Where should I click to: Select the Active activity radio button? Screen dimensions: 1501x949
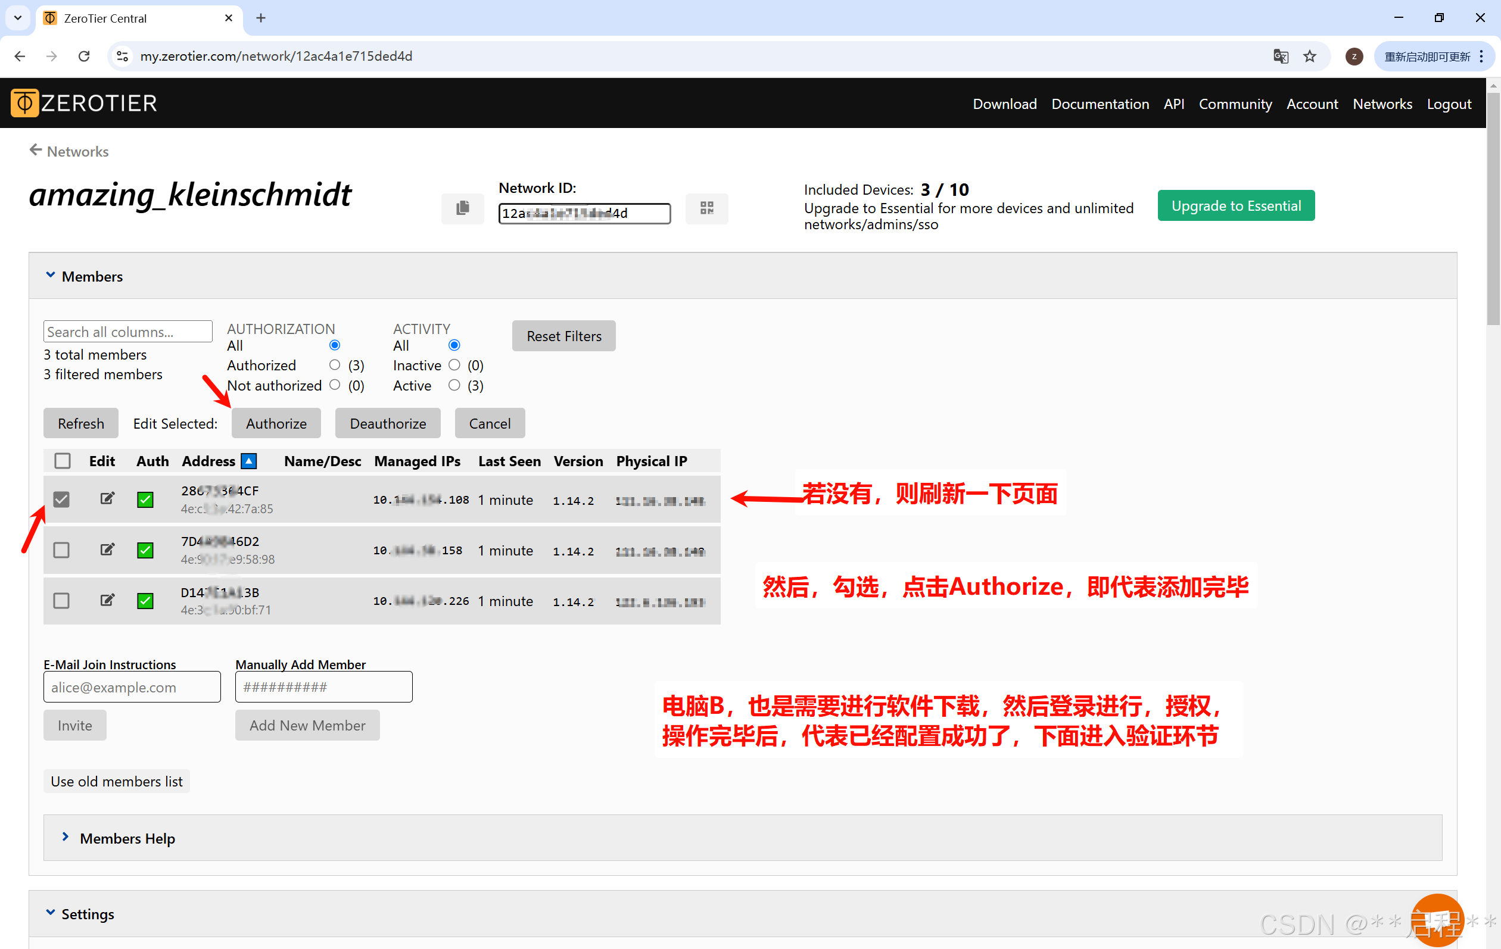click(454, 385)
